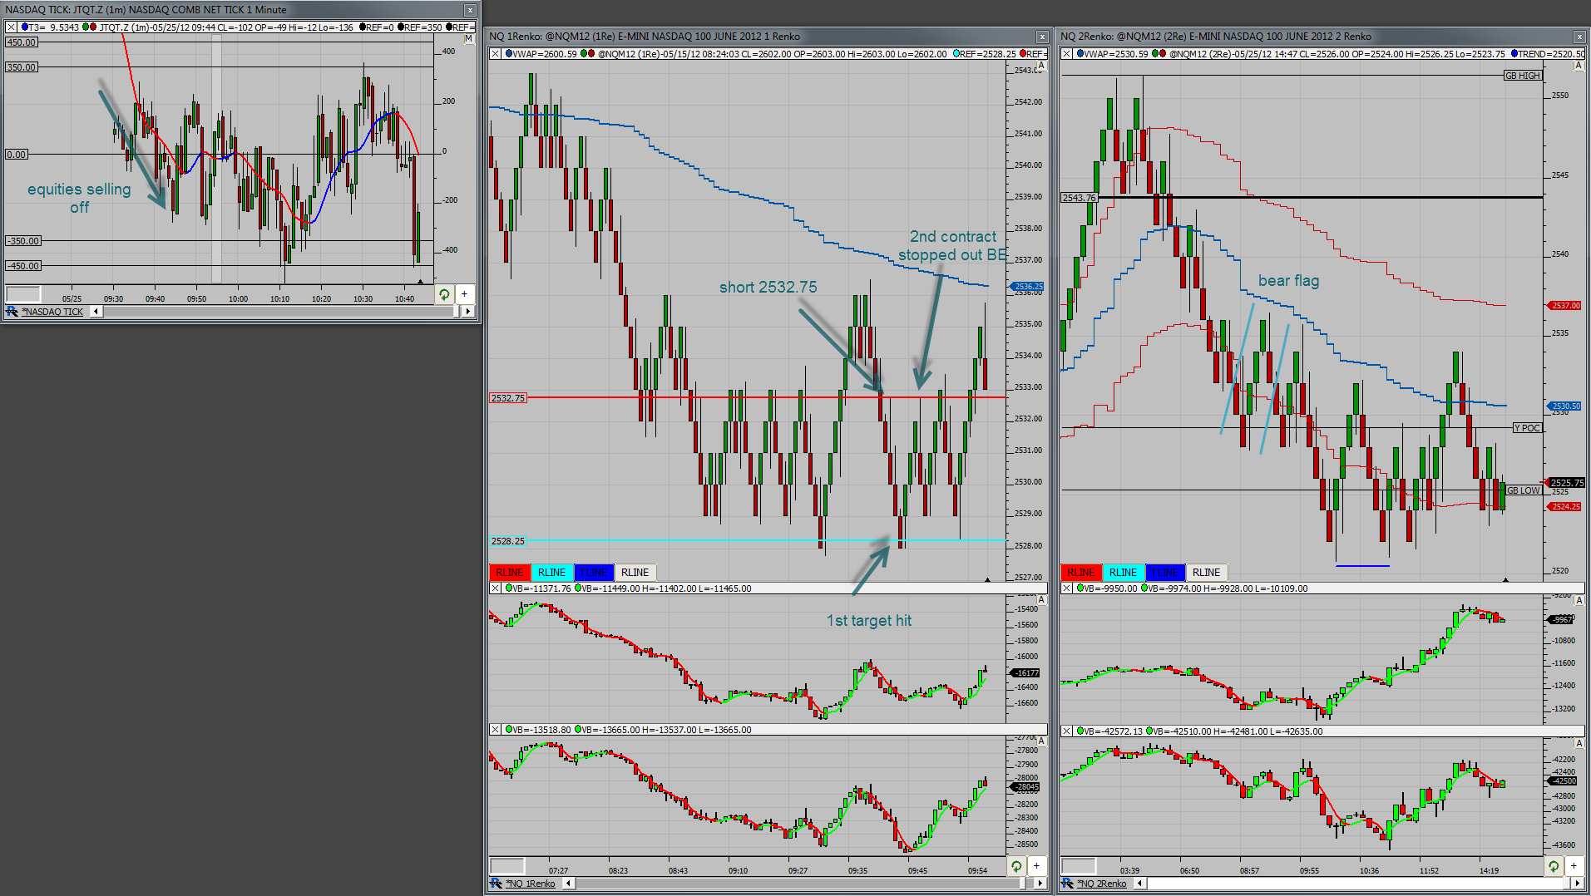Click blue TLINE button in NQ 1Renko chart
This screenshot has height=896, width=1591.
pyautogui.click(x=594, y=573)
